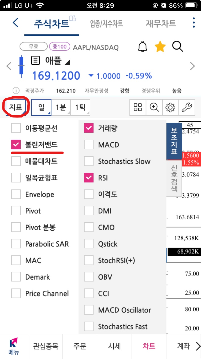The width and height of the screenshot is (201, 359).
Task: Enable the Demark checkbox
Action: coord(16,277)
